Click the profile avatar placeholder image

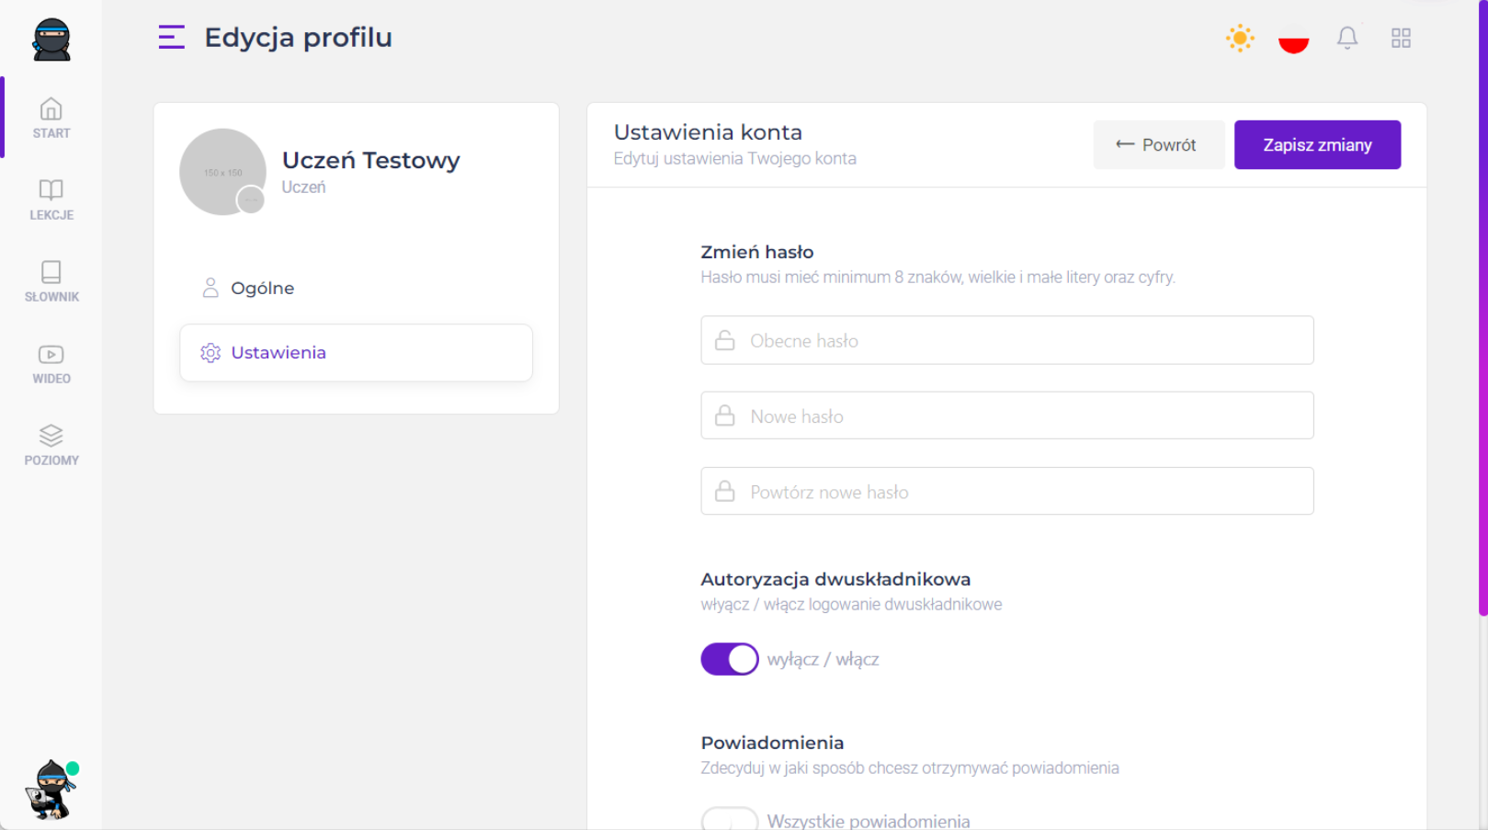click(222, 172)
